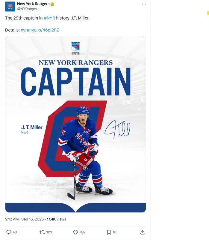Click the New York Rangers profile avatar
This screenshot has width=209, height=240.
pyautogui.click(x=10, y=7)
